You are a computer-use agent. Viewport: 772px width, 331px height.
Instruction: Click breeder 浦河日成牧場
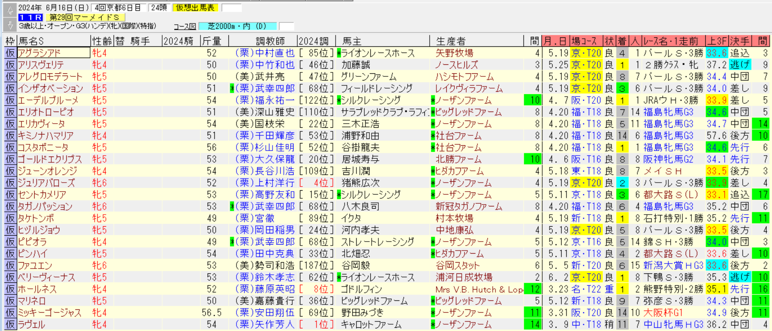point(464,277)
